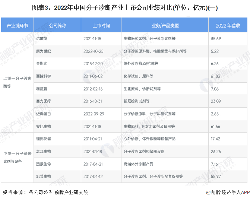Image resolution: width=250 pixels, height=200 pixels.
Task: Click product type 心外诊断、体外诊断等设备产品
Action: (x=149, y=139)
